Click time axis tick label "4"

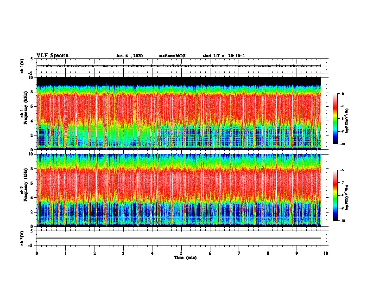[152, 253]
